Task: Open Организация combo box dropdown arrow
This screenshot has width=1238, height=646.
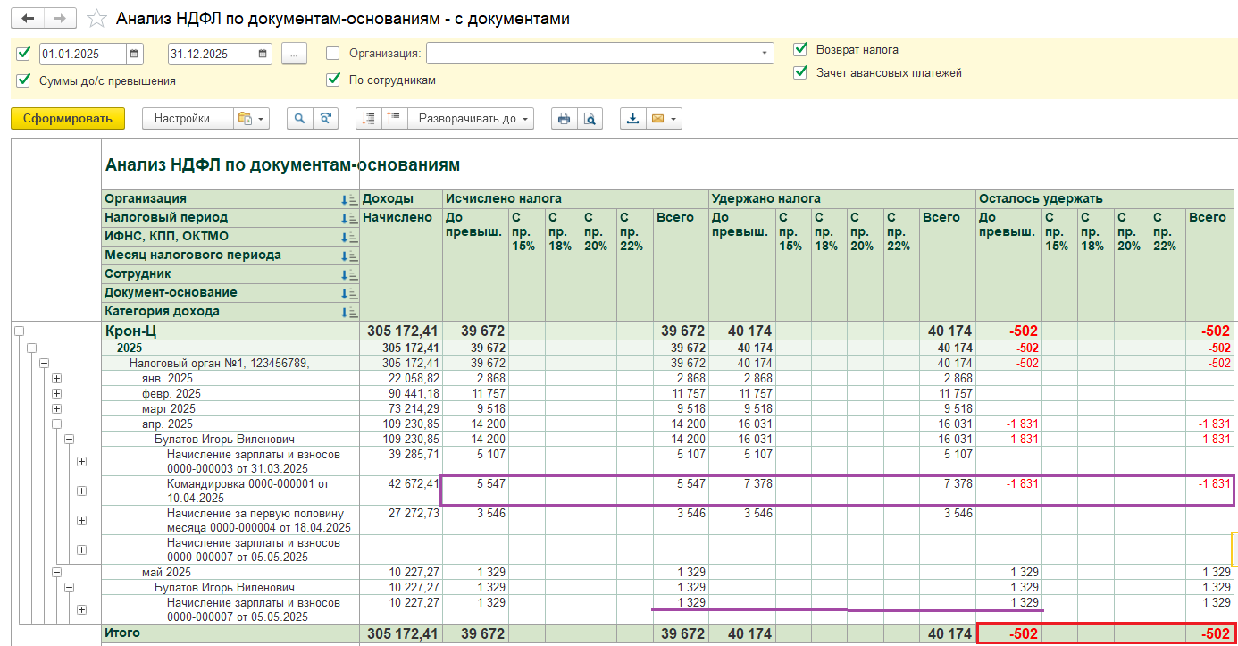Action: [765, 54]
